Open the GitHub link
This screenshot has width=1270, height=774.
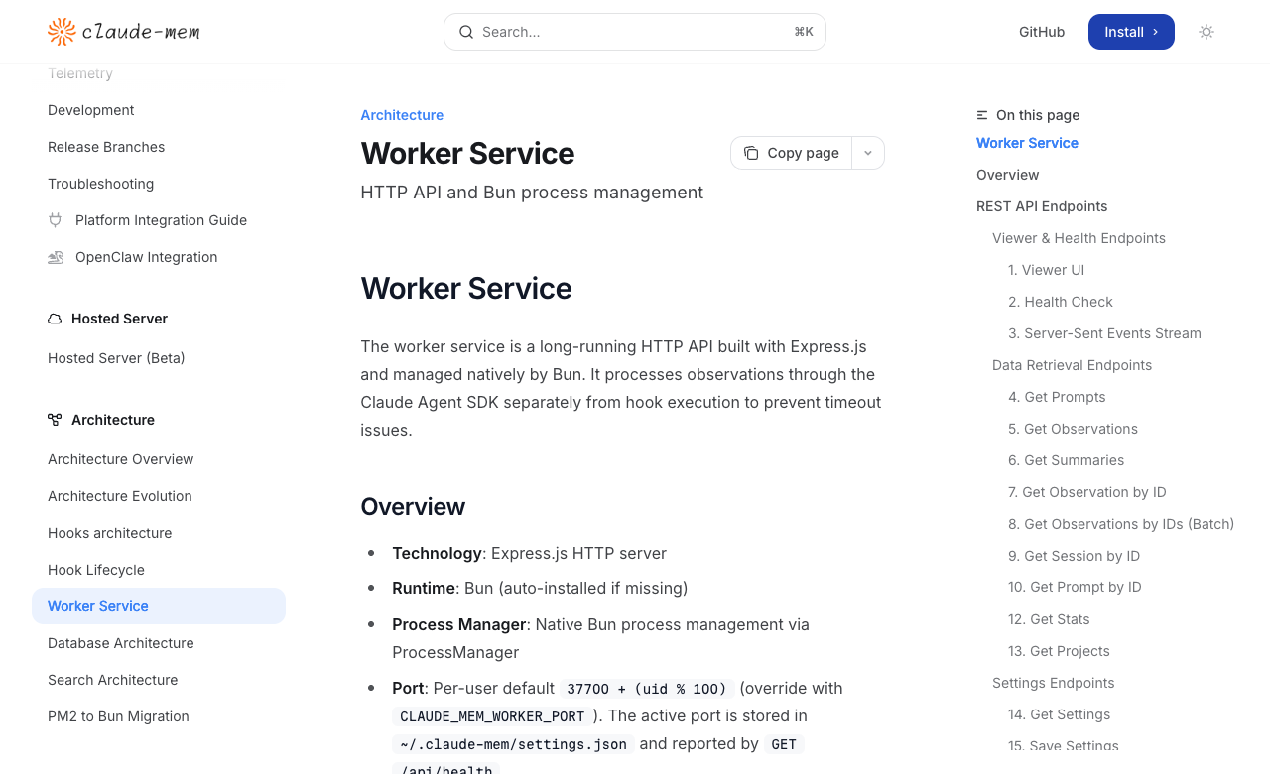click(1042, 32)
